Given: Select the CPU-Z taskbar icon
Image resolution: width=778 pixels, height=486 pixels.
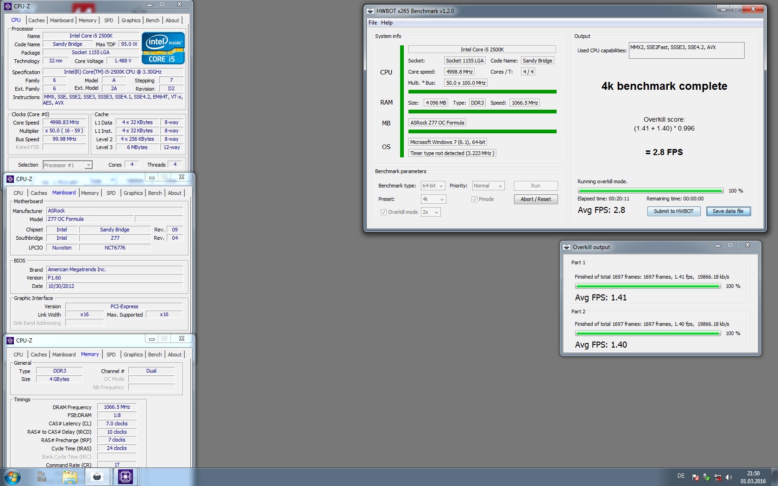Looking at the screenshot, I should tap(125, 476).
